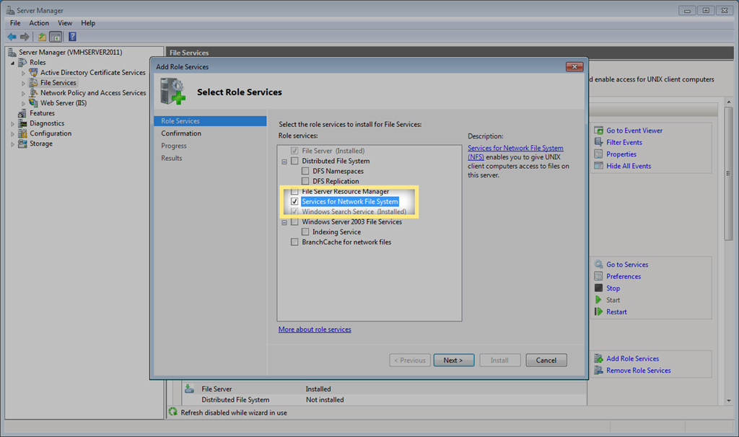This screenshot has height=437, width=739.
Task: Click the Web Server (IIS) icon
Action: click(33, 102)
